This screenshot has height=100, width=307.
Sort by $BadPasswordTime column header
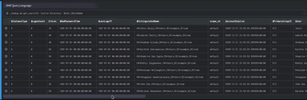point(70,21)
